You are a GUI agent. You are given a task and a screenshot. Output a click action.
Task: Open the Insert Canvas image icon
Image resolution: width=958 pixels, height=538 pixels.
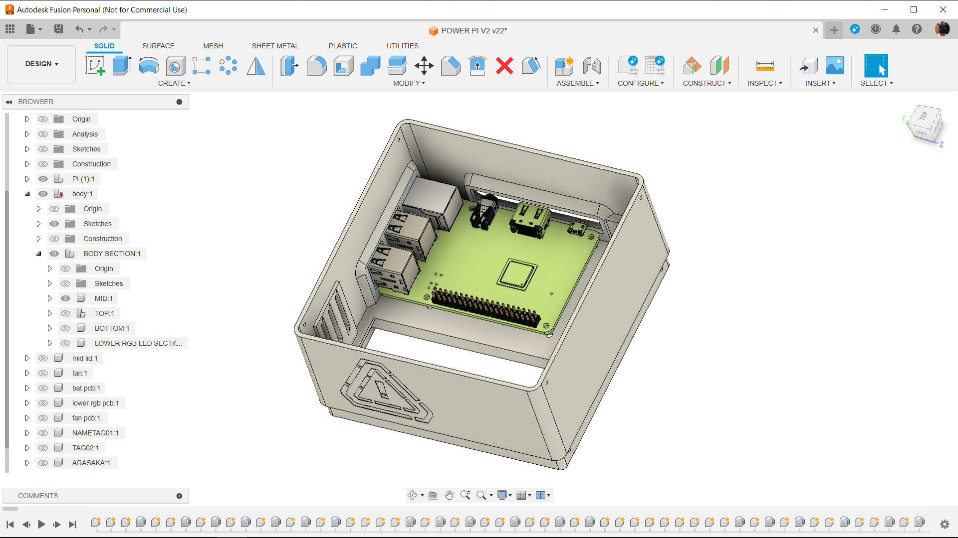834,65
